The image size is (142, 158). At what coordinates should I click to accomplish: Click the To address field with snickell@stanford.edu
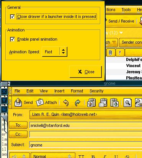[x=85, y=125]
